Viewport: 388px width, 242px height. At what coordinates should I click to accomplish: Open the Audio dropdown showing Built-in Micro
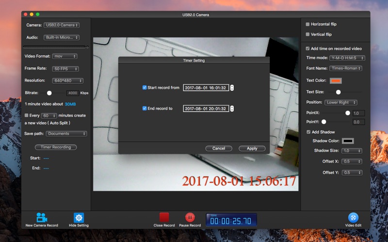click(x=62, y=38)
